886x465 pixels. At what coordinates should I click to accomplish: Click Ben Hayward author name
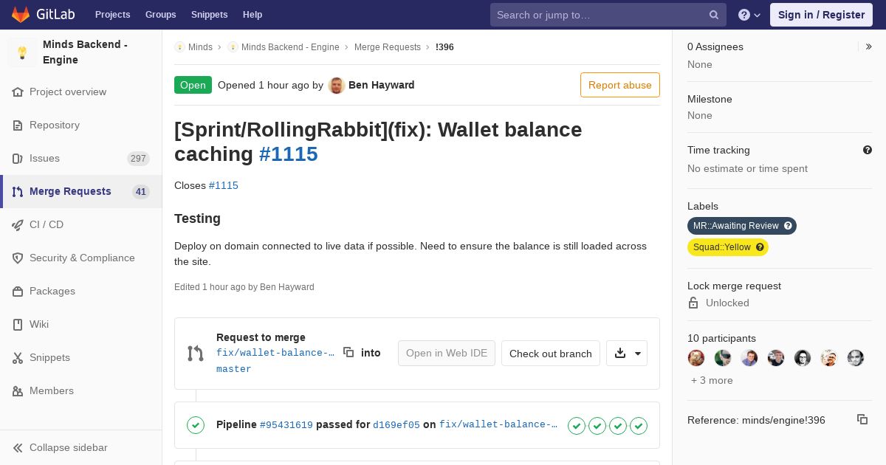pyautogui.click(x=382, y=85)
